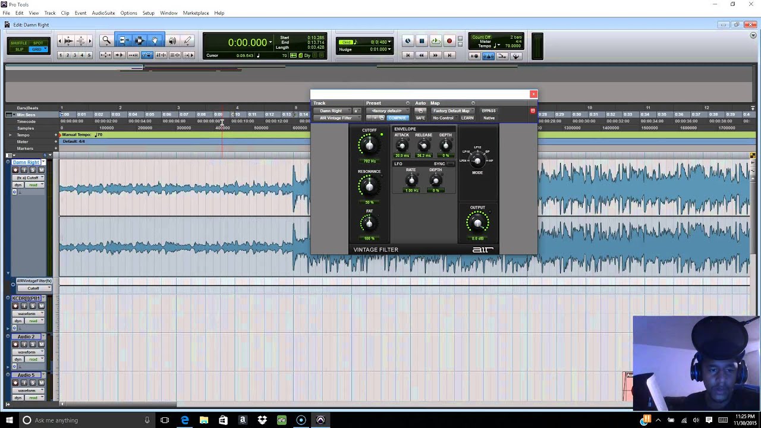Open the AIR Vintage Filter insert selector
Image resolution: width=761 pixels, height=428 pixels.
click(x=336, y=118)
